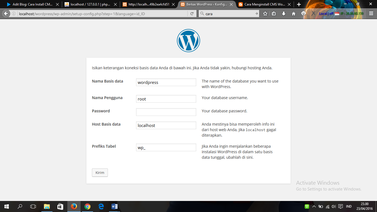The width and height of the screenshot is (377, 212).
Task: Open Windows taskbar search
Action: (20, 206)
